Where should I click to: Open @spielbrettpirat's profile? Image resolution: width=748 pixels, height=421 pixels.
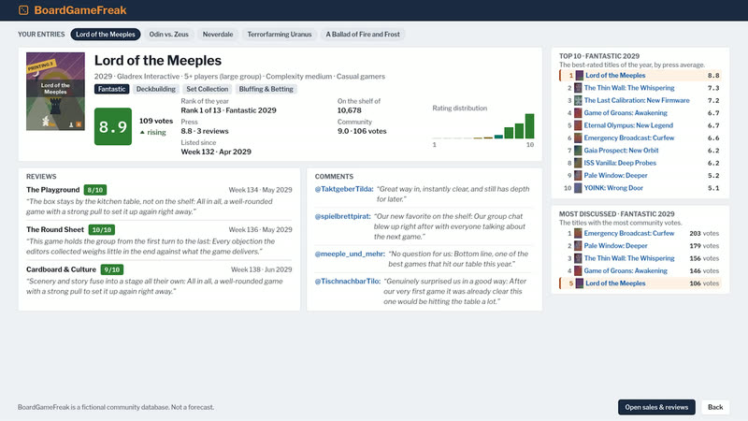tap(342, 216)
